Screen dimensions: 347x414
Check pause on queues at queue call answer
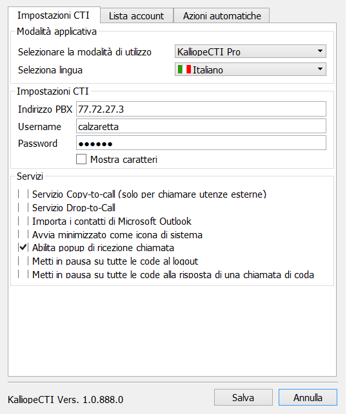[x=23, y=274]
